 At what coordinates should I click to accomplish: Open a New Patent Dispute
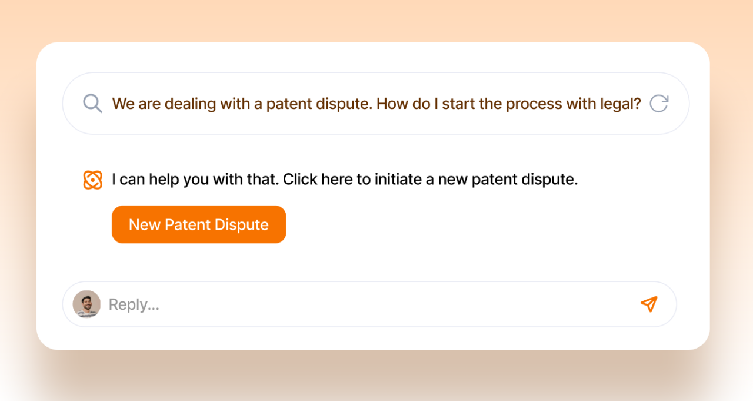199,224
